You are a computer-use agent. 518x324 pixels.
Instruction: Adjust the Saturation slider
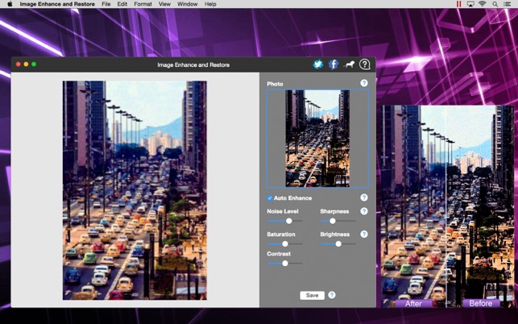[284, 244]
